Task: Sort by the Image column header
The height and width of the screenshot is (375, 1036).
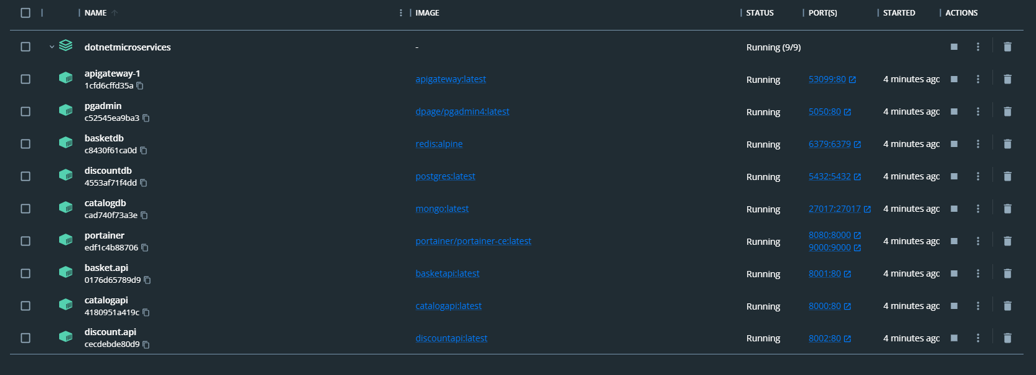Action: coord(427,12)
